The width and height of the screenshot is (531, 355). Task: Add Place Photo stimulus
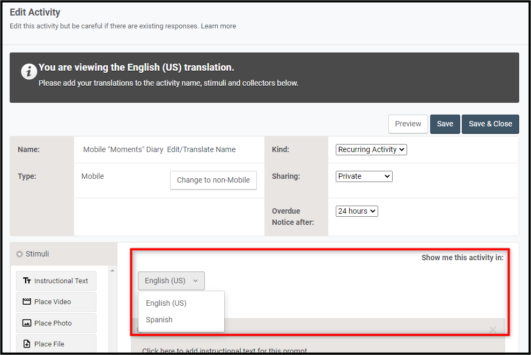pyautogui.click(x=56, y=323)
